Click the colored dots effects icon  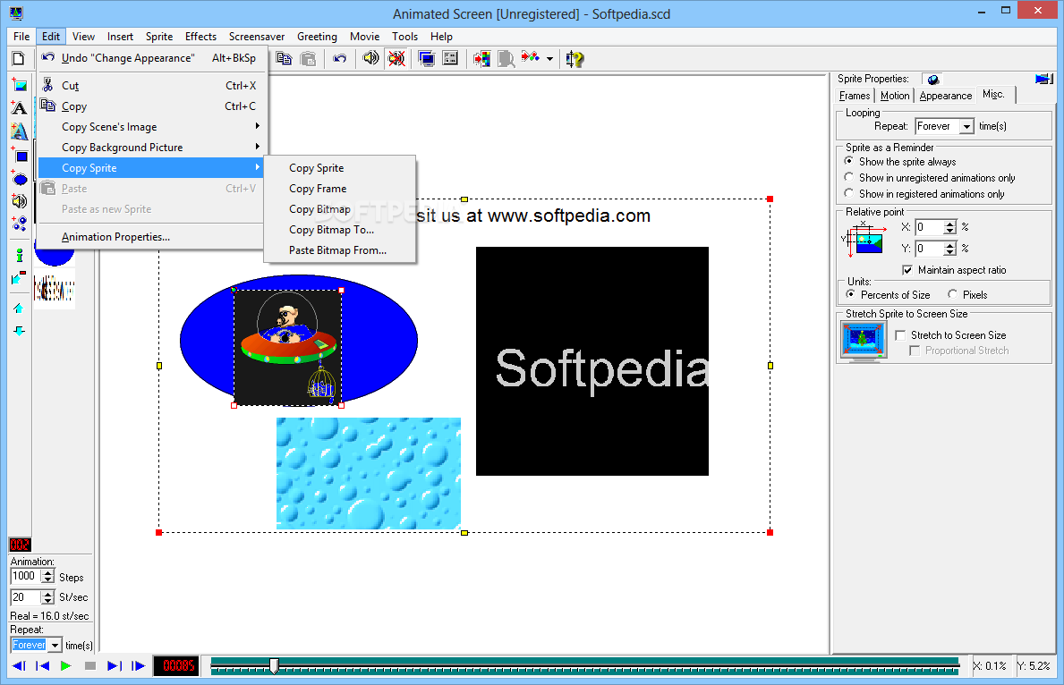pyautogui.click(x=531, y=57)
